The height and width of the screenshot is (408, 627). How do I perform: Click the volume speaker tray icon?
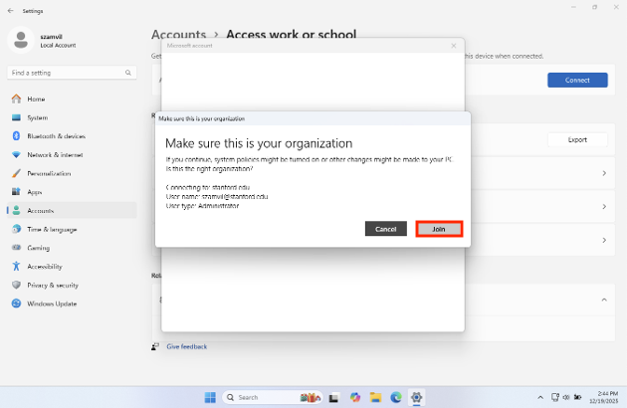click(566, 397)
